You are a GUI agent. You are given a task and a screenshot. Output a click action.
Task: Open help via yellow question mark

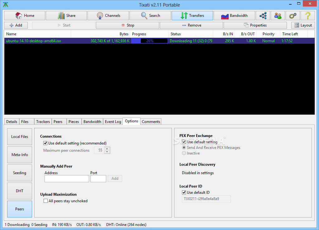pos(307,16)
